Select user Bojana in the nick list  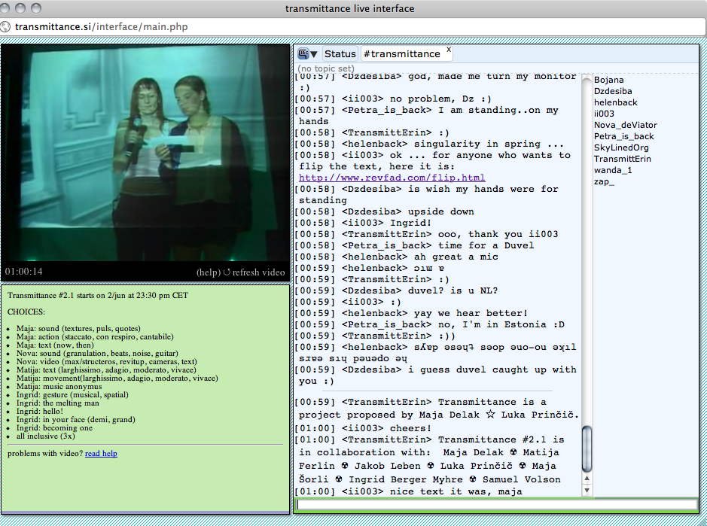point(608,80)
